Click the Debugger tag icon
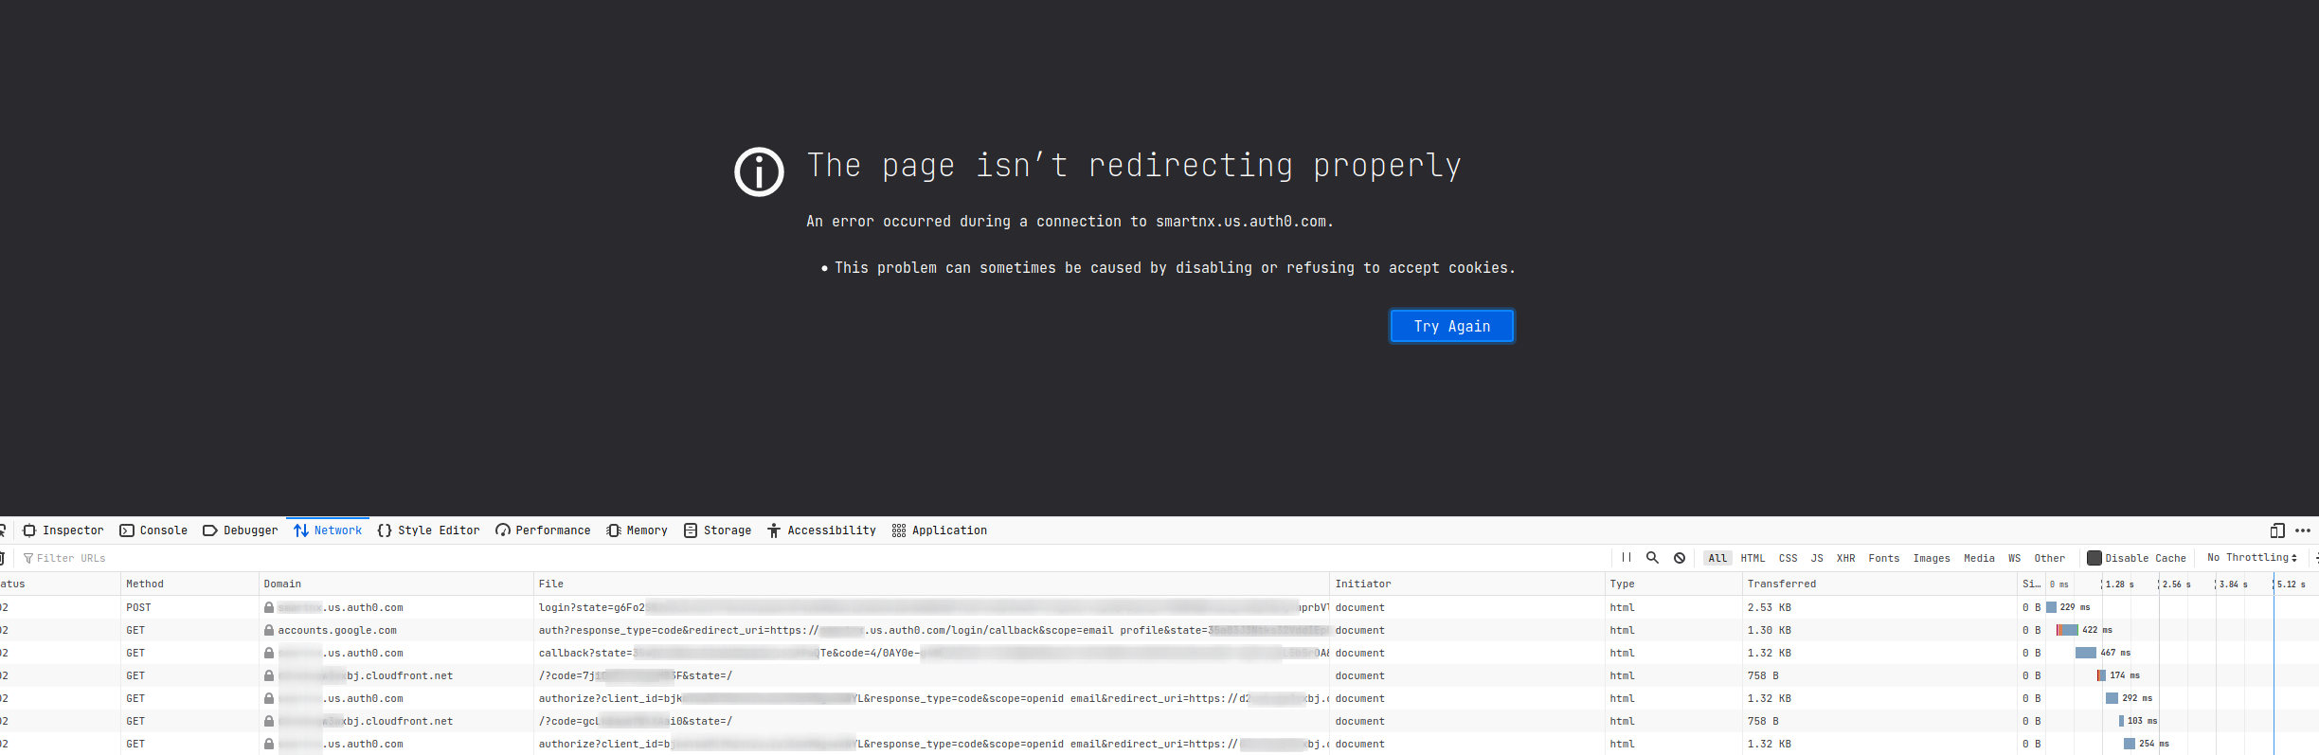Viewport: 2319px width, 755px height. 210,530
